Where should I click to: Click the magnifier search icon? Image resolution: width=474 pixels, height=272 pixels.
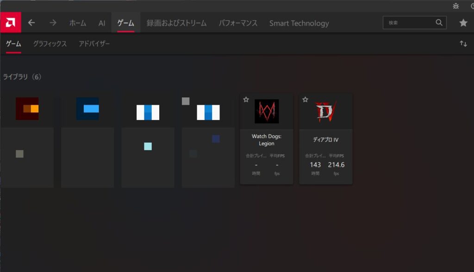click(439, 23)
